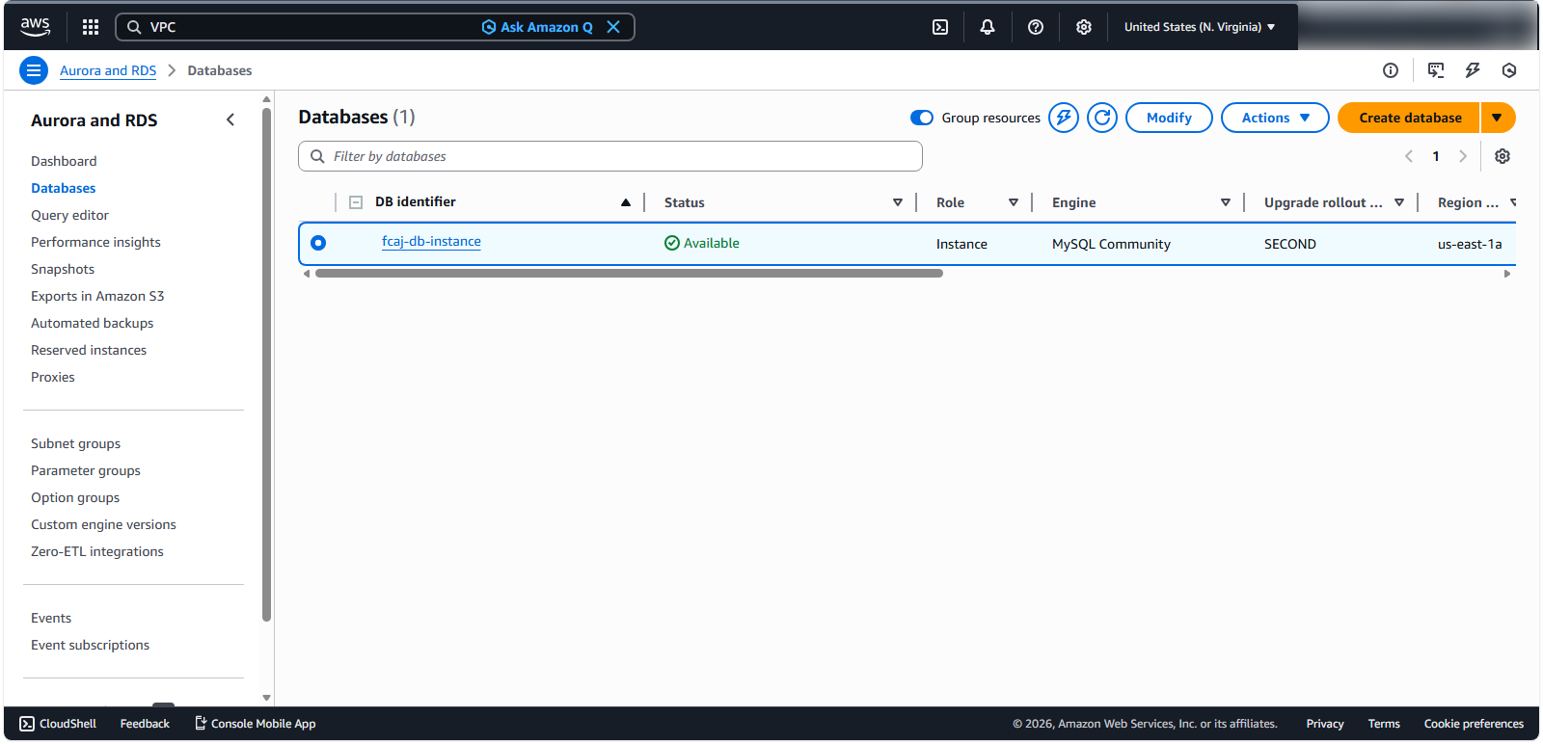Open the services grid menu
The image size is (1543, 744).
(91, 27)
